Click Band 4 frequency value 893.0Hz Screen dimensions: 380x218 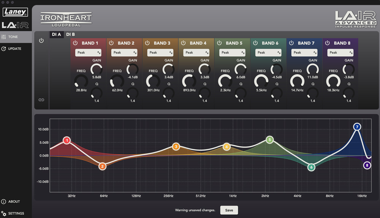189,90
